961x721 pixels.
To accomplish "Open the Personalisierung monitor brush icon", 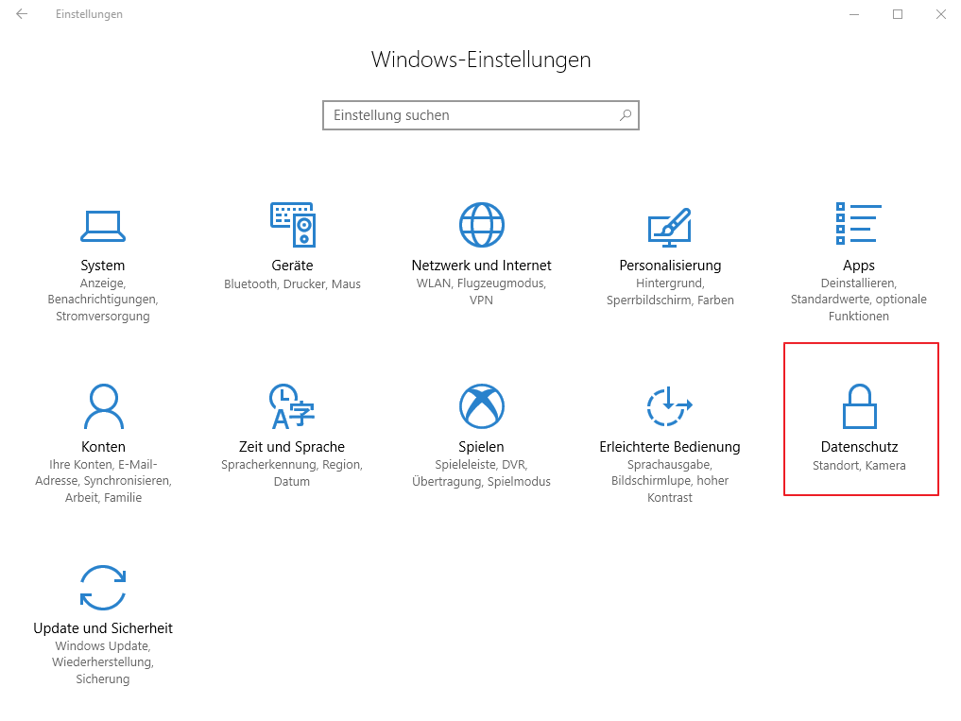I will pyautogui.click(x=670, y=227).
